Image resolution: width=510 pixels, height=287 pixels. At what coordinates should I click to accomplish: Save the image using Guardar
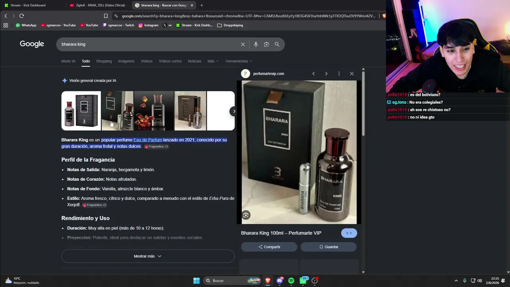(328, 247)
